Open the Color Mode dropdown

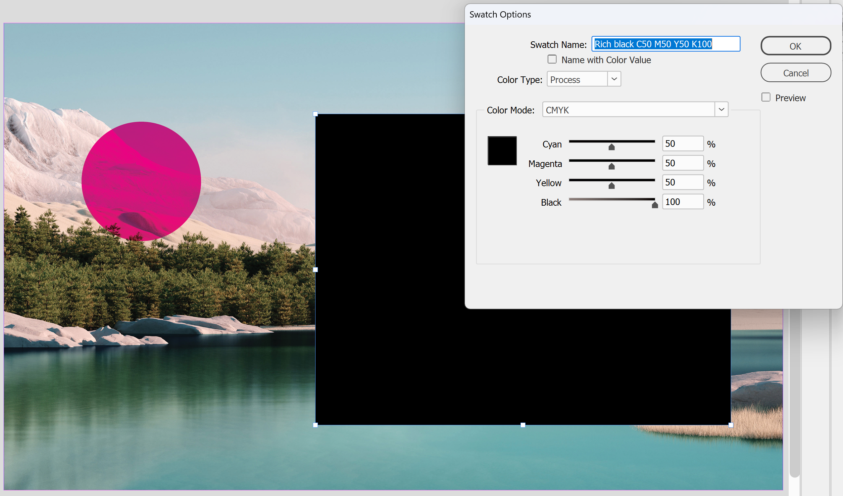(635, 109)
